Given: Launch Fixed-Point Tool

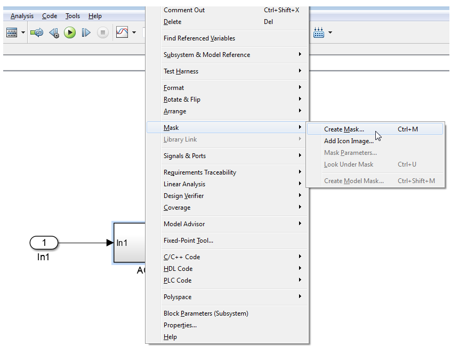Looking at the screenshot, I should pos(227,241).
